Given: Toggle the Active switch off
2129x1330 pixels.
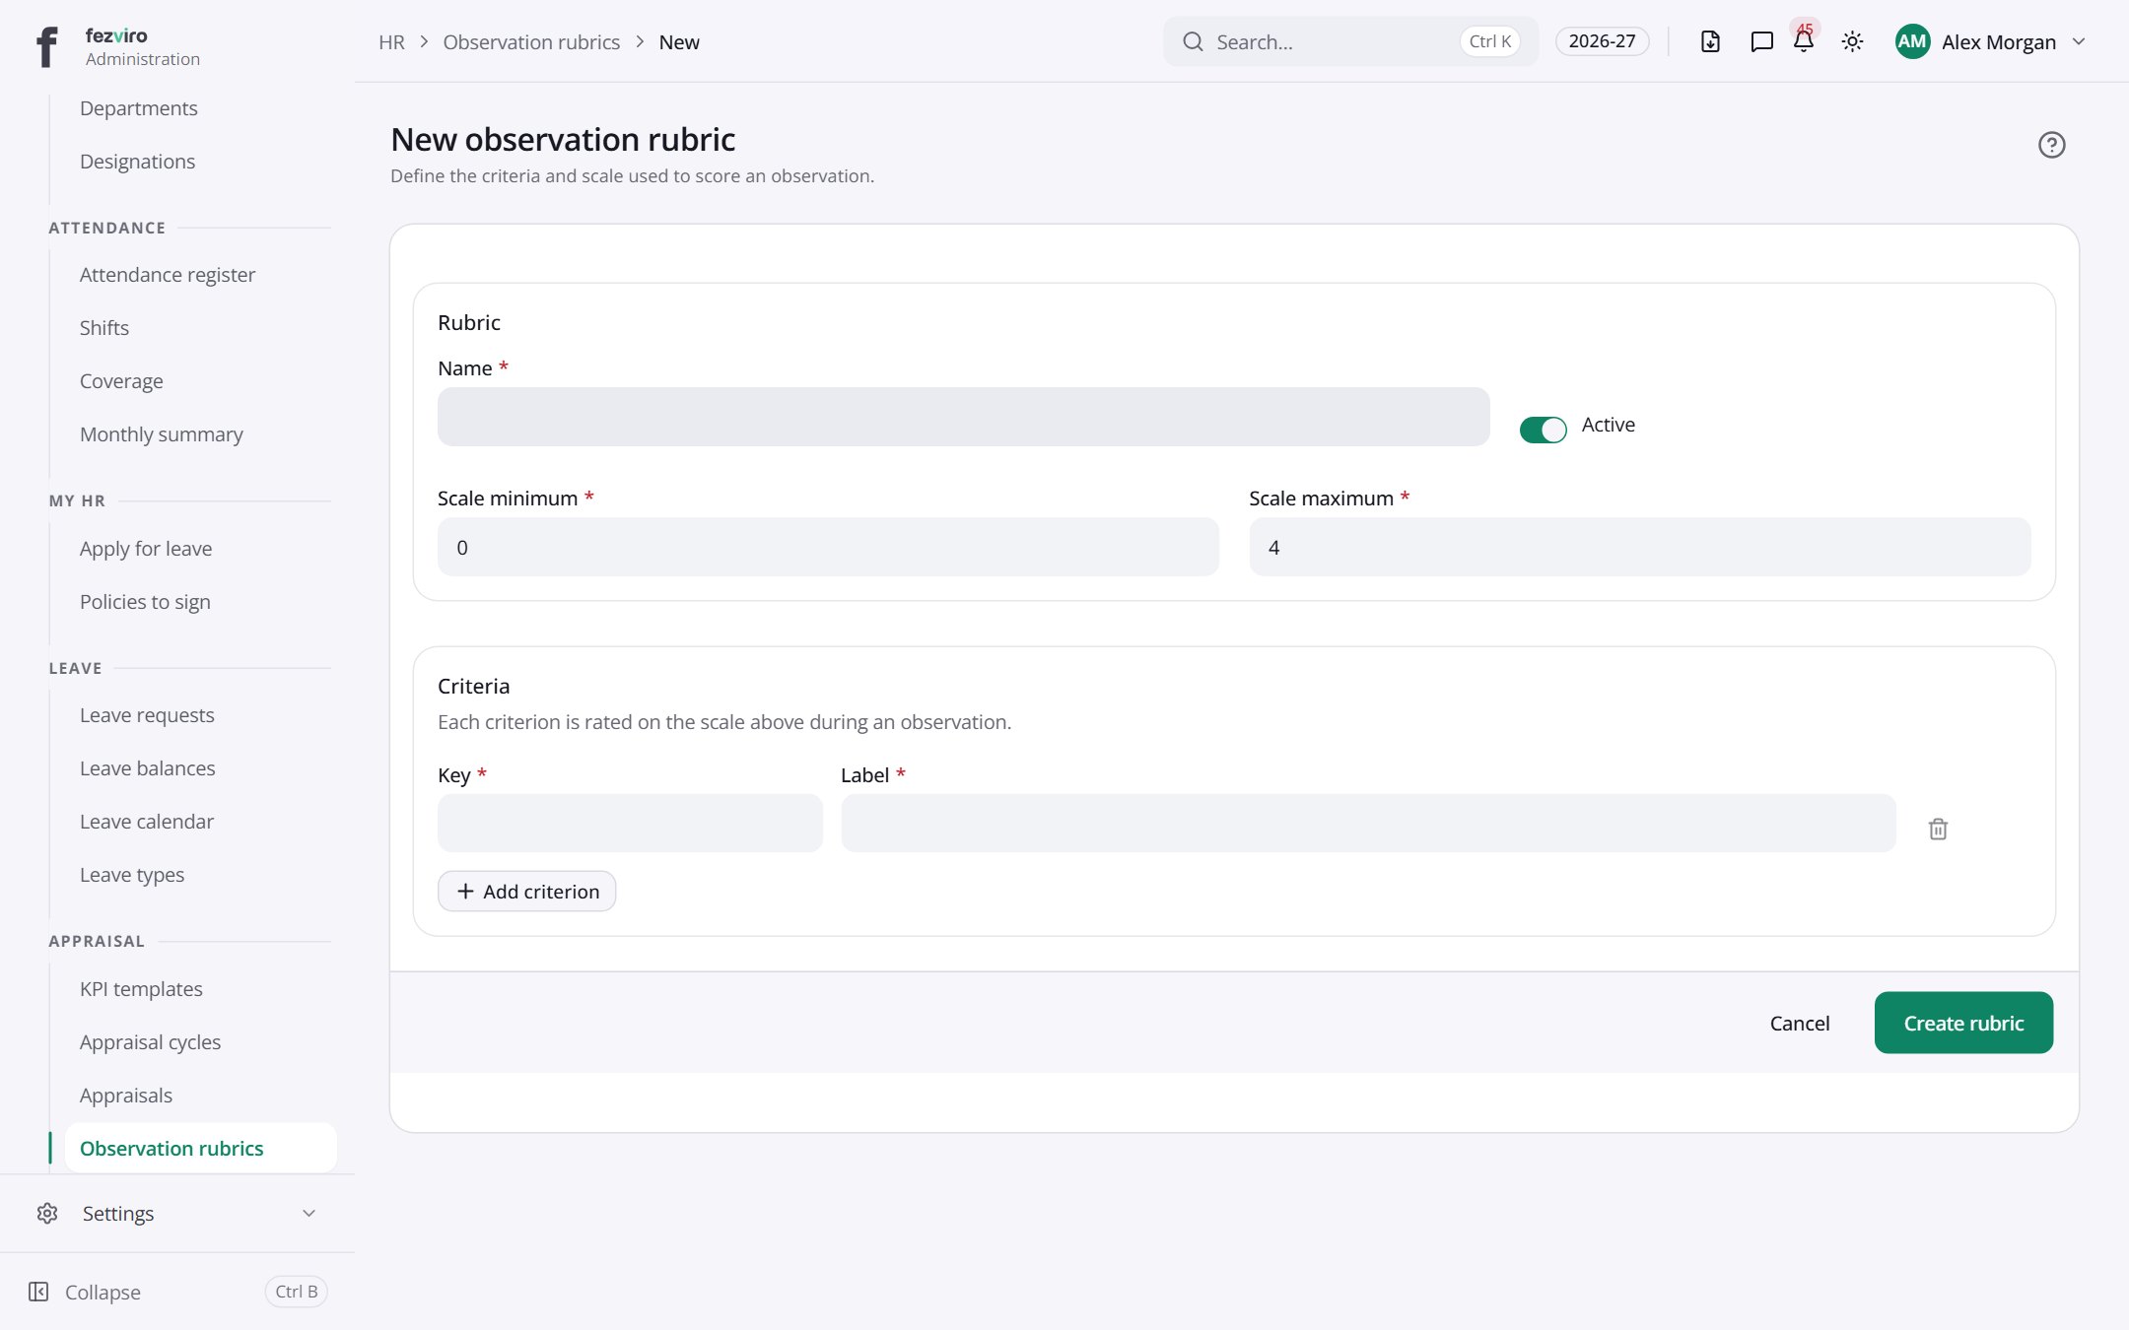Looking at the screenshot, I should pyautogui.click(x=1543, y=430).
